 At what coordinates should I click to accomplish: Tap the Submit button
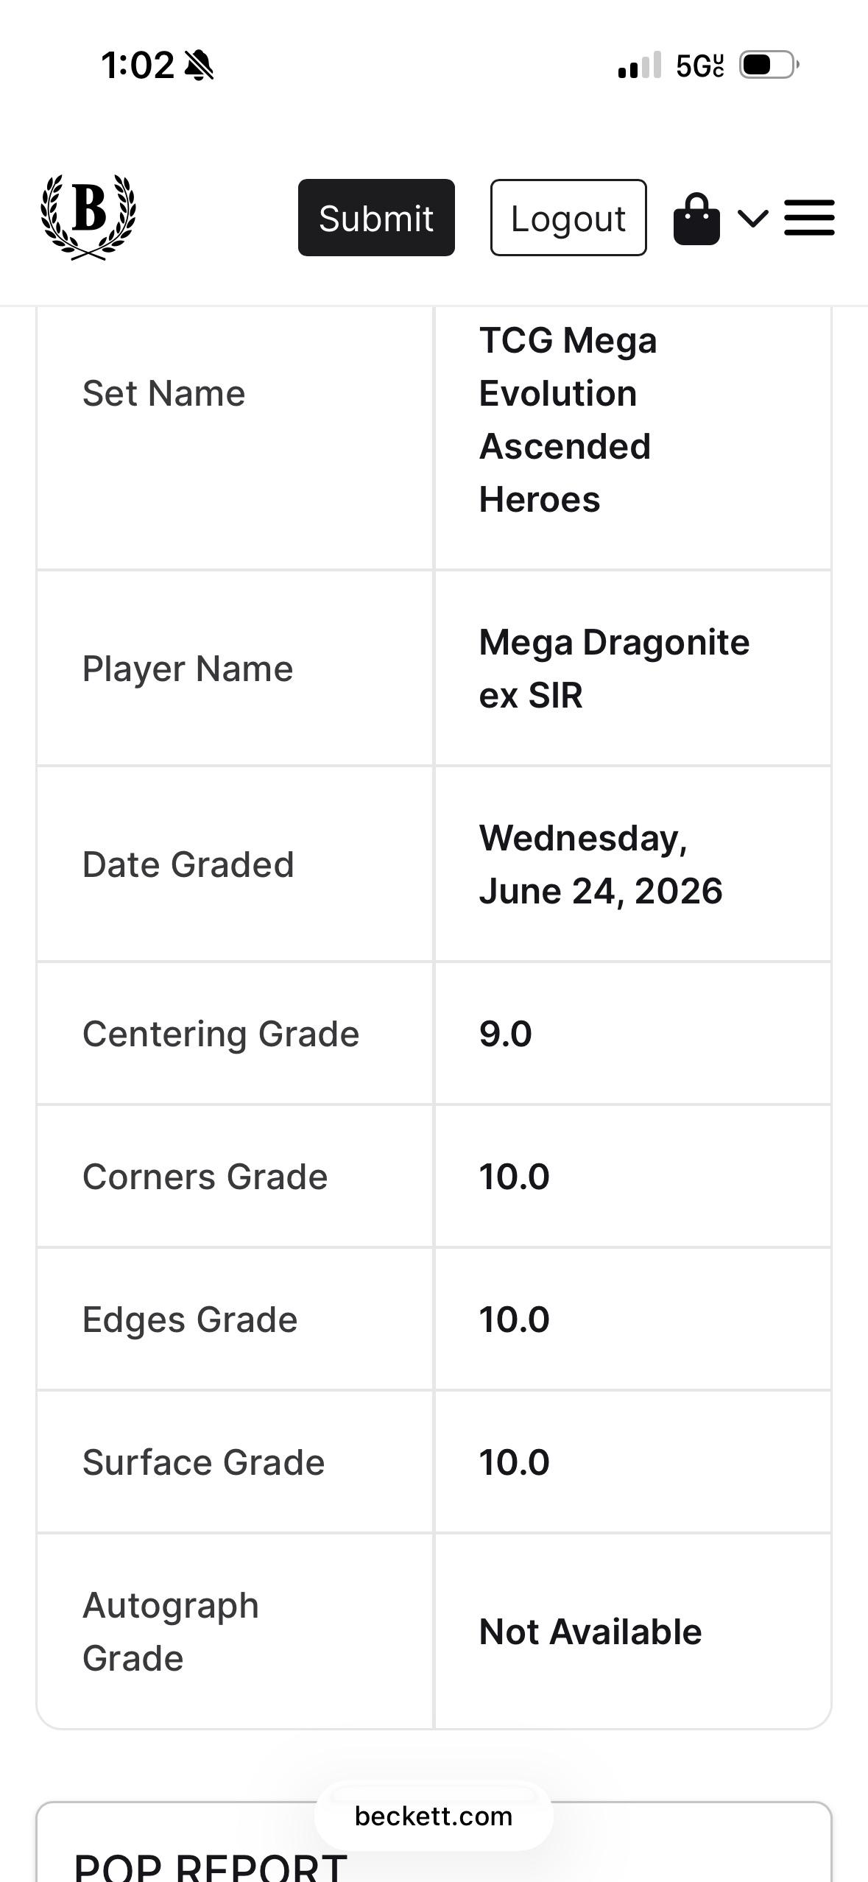pyautogui.click(x=376, y=218)
